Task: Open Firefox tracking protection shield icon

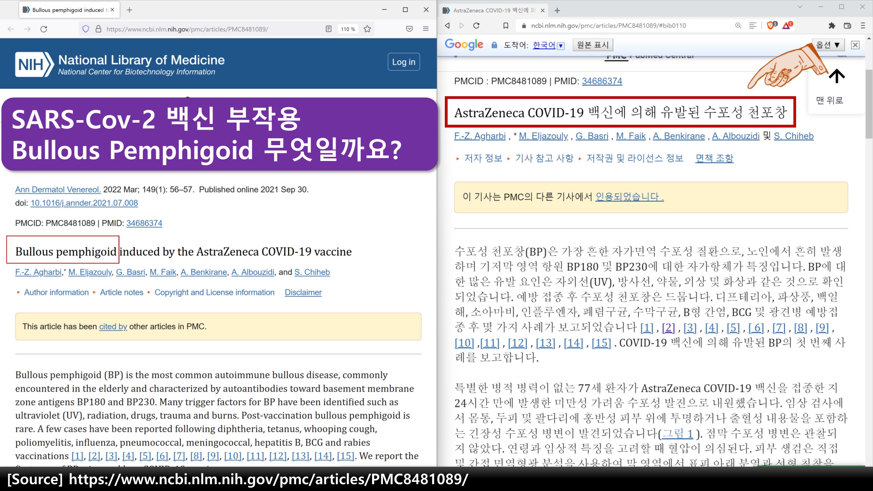Action: pos(86,29)
